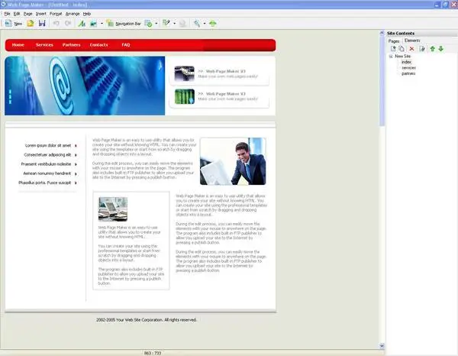Switch to the Elements tab
The width and height of the screenshot is (458, 356).
tap(412, 40)
